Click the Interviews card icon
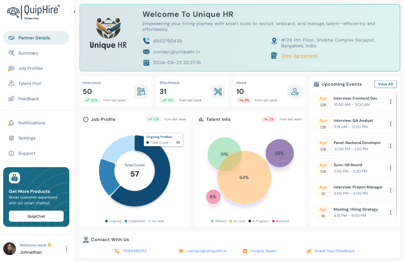Screen dimensions: 404x262 pos(141,92)
